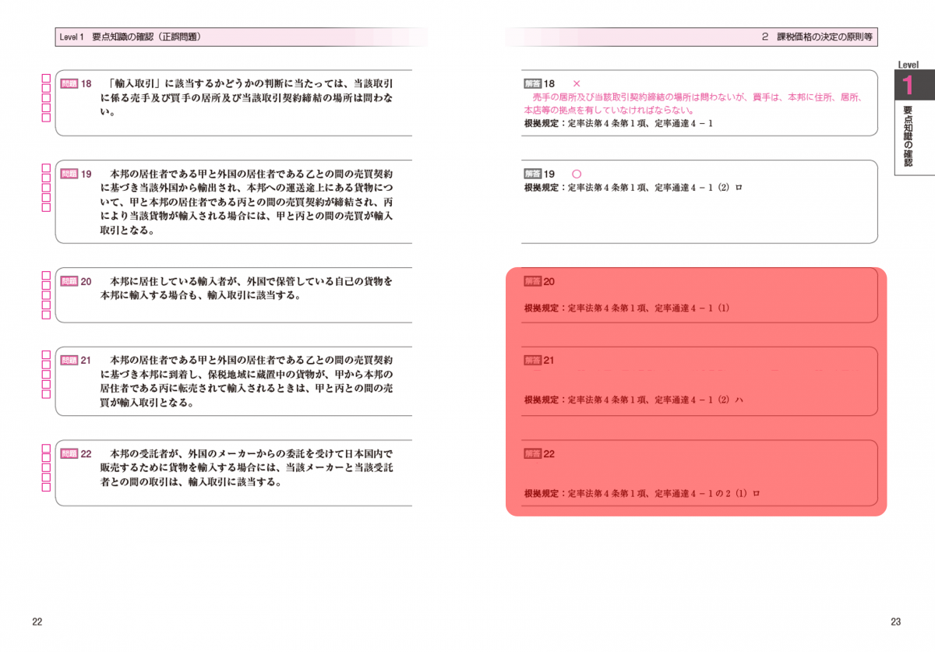Screen dimensions: 935x652
Task: Click question 21 text about 保税地域に蔵置中の貨物
Action: [245, 382]
